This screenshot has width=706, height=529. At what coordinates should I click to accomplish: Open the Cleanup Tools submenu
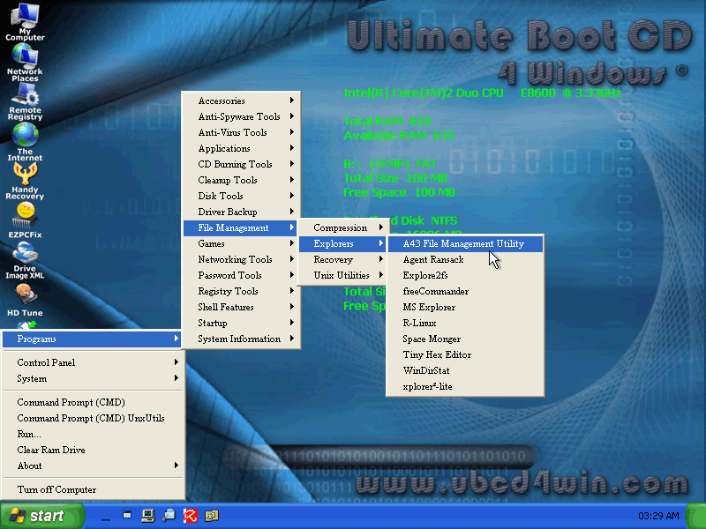pyautogui.click(x=240, y=180)
